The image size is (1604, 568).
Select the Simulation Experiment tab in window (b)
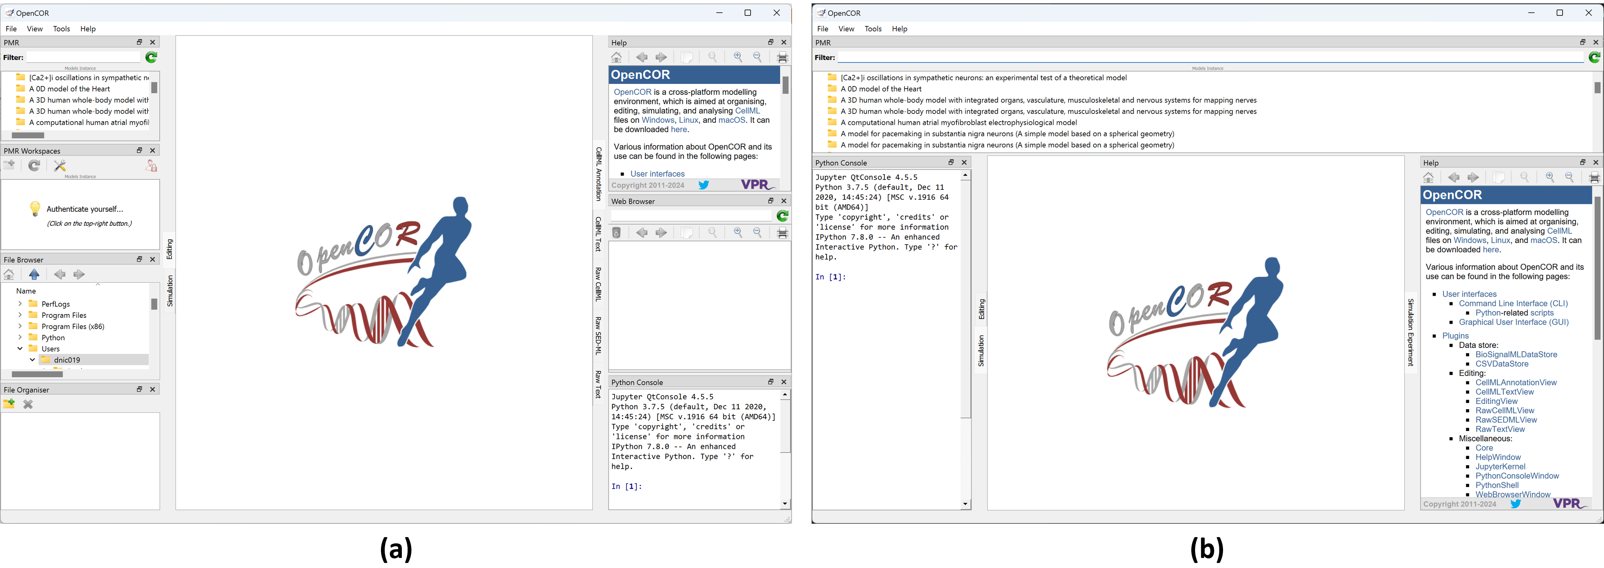pyautogui.click(x=1410, y=332)
